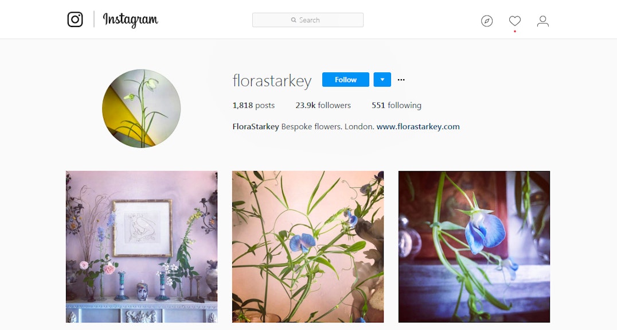Open the sweet pea pink wall post
Image resolution: width=617 pixels, height=330 pixels.
click(308, 247)
